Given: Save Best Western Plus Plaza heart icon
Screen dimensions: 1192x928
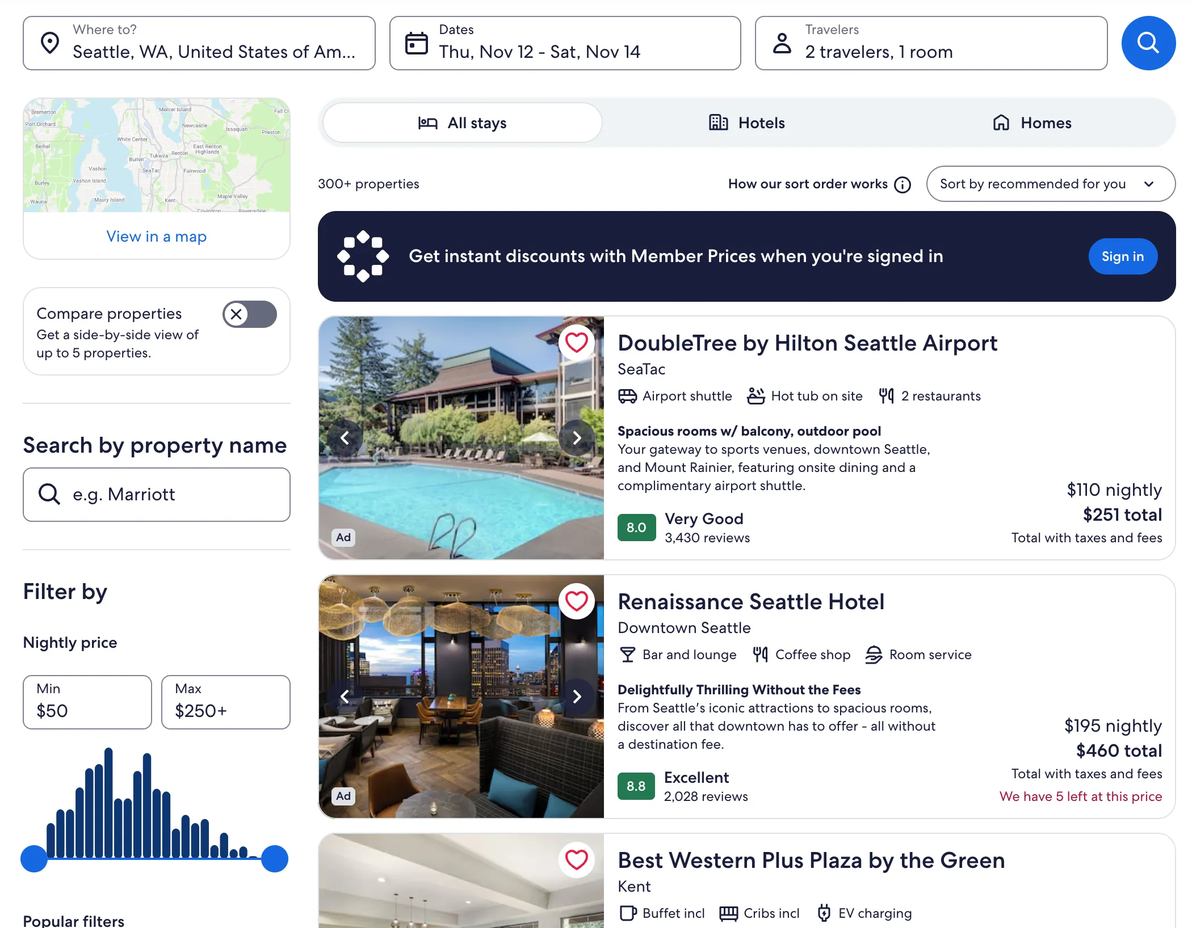Looking at the screenshot, I should (576, 859).
